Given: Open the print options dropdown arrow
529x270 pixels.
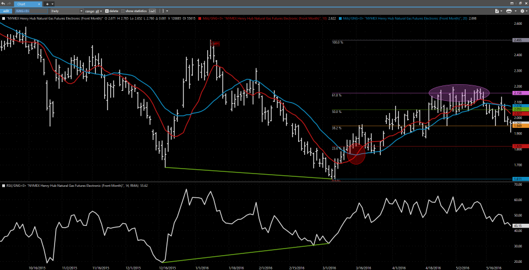Looking at the screenshot, I should click(515, 11).
